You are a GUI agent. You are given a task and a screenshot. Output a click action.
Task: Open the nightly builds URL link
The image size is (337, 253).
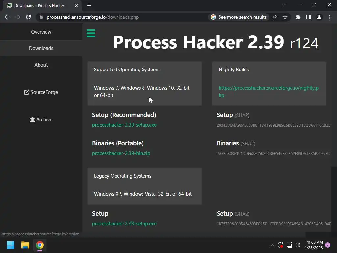pos(269,92)
